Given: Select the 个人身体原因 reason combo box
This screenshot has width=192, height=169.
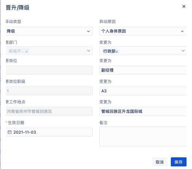Looking at the screenshot, I should pyautogui.click(x=143, y=31).
